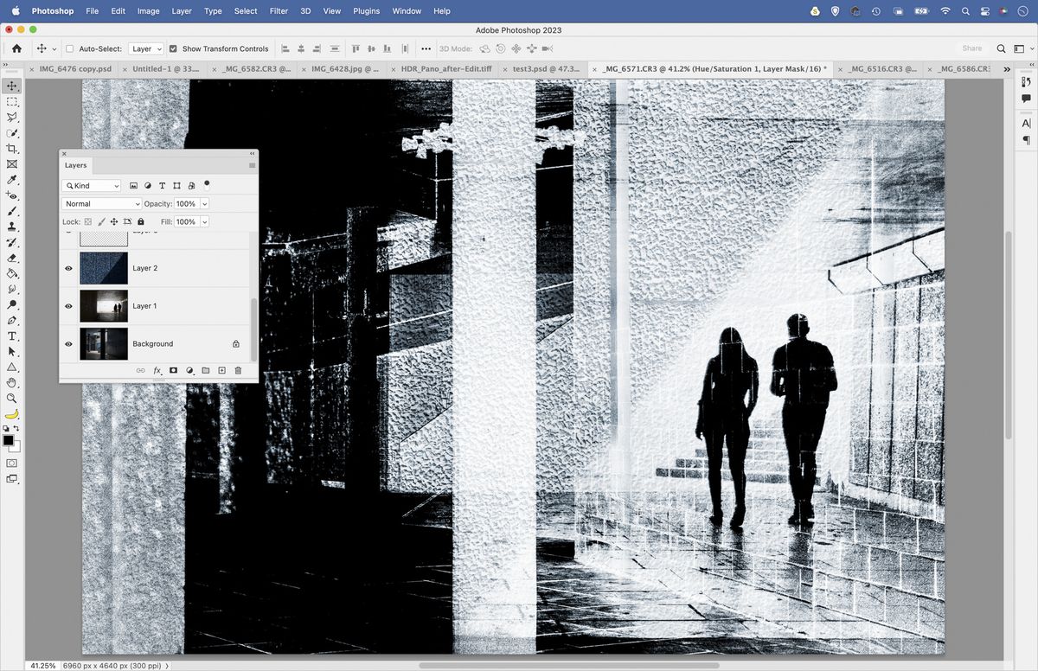1038x671 pixels.
Task: Select the Move tool
Action: pos(11,86)
